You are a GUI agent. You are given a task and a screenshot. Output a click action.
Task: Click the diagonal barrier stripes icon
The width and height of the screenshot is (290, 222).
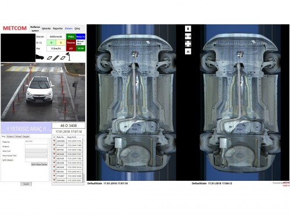coord(56,57)
